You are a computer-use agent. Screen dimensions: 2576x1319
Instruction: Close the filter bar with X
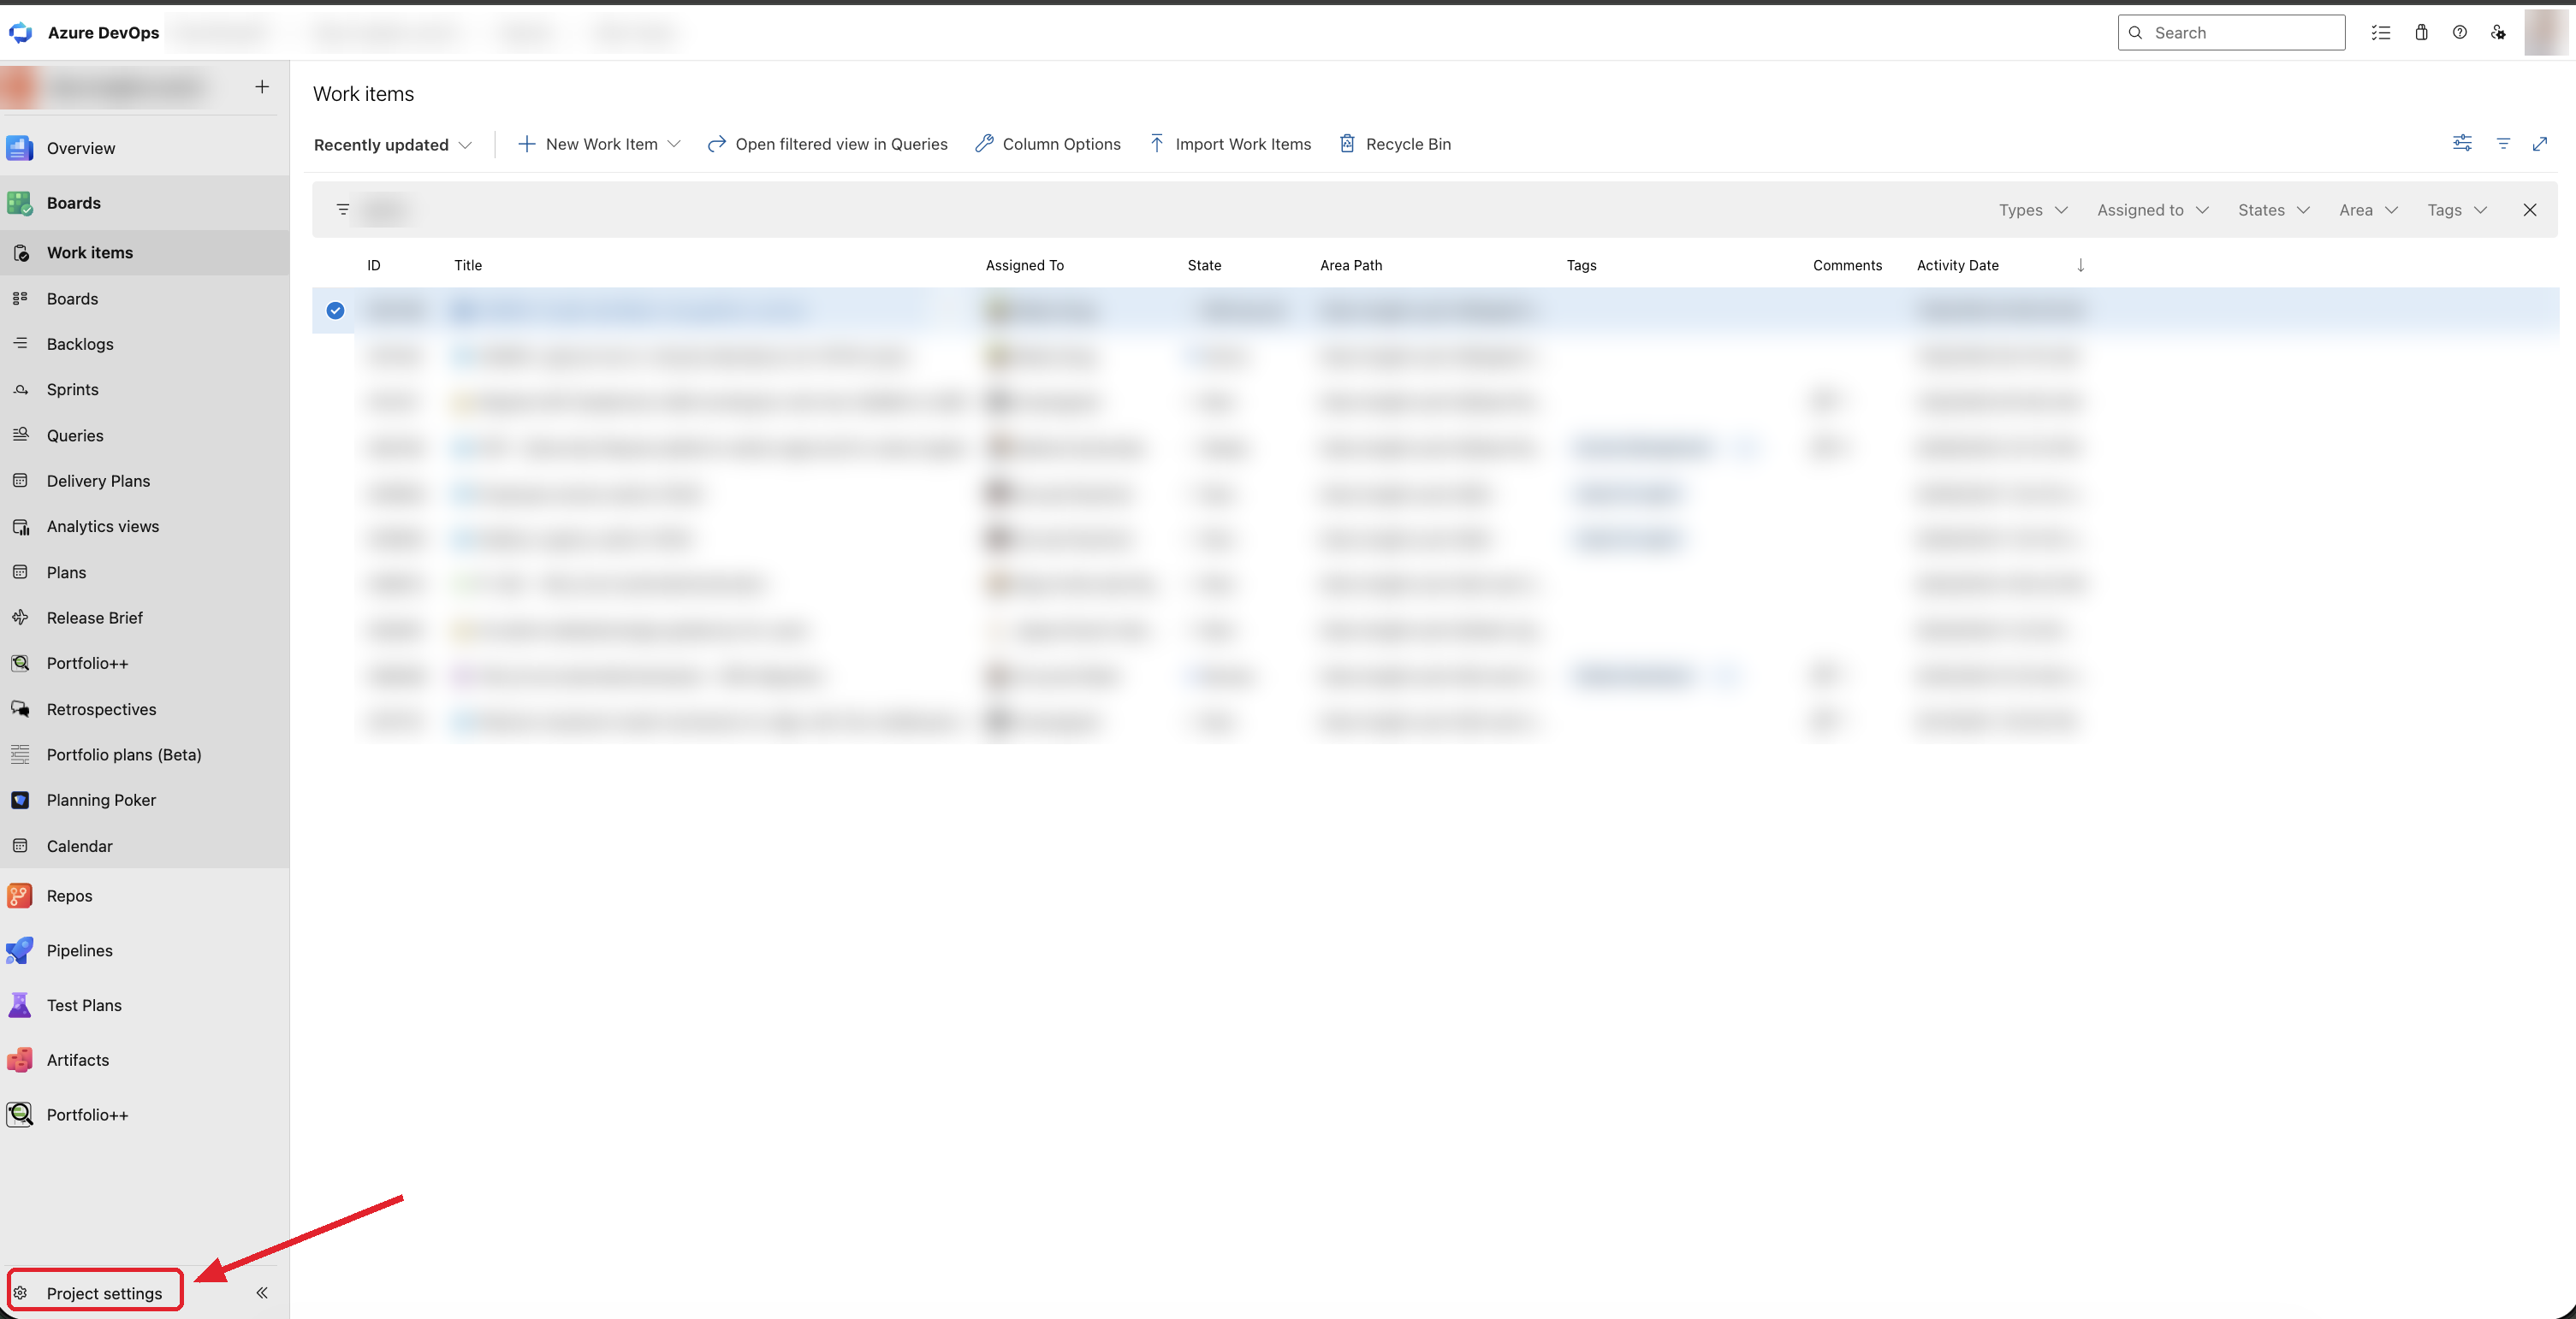pos(2530,210)
